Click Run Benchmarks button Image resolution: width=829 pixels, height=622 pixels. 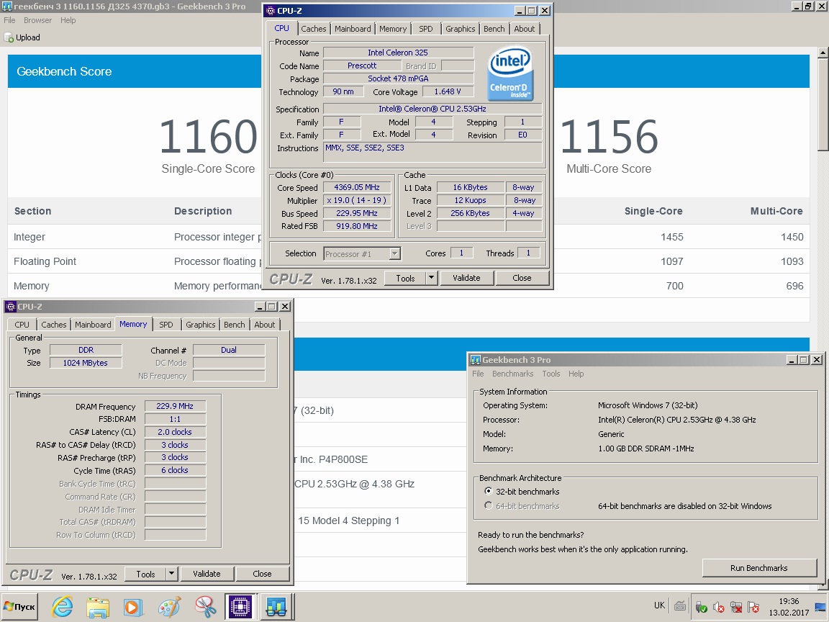point(758,567)
